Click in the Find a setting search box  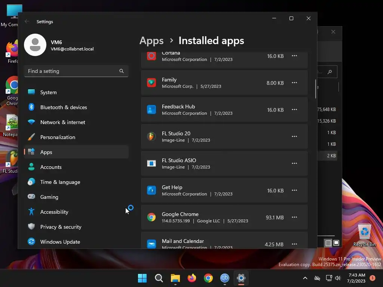[x=76, y=71]
